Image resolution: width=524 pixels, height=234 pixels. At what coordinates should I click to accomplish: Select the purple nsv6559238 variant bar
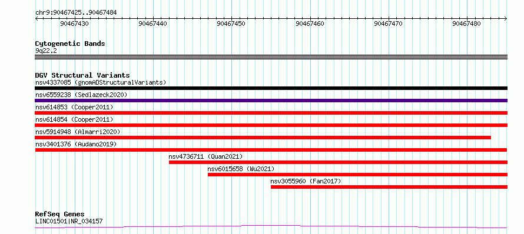tap(271, 101)
